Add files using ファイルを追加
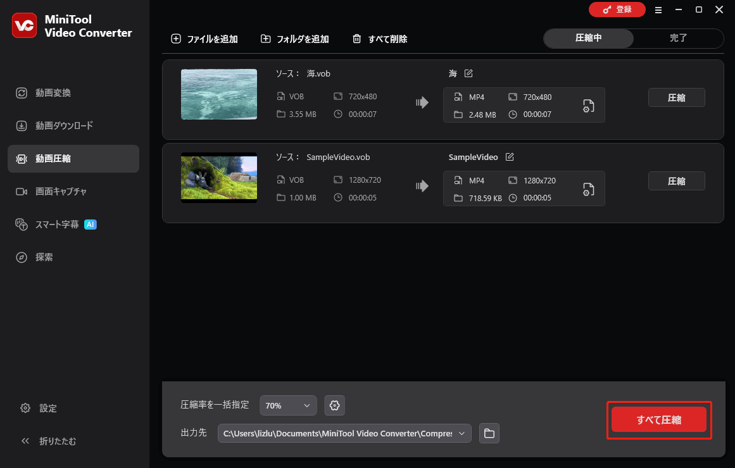The image size is (735, 468). (204, 38)
